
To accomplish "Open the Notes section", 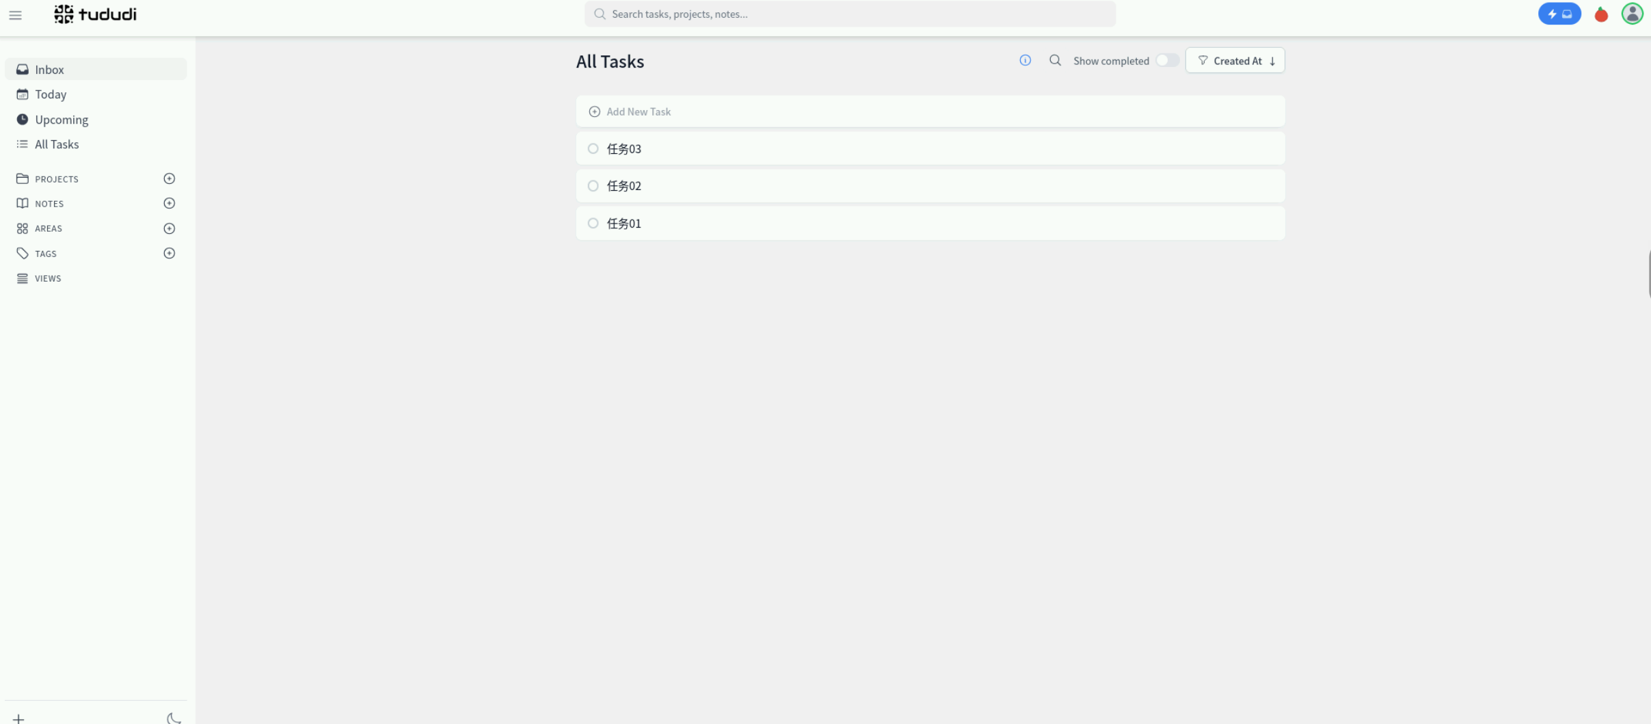I will tap(49, 204).
